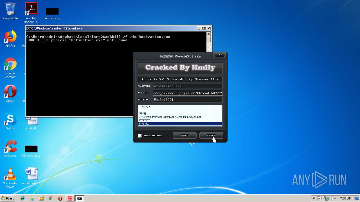Select the monthcusto... desktop file
The height and width of the screenshot is (202, 360).
pyautogui.click(x=52, y=13)
